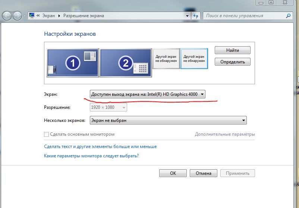Open the 'Разрешение' 1920 × 1080 dropdown

[108, 107]
